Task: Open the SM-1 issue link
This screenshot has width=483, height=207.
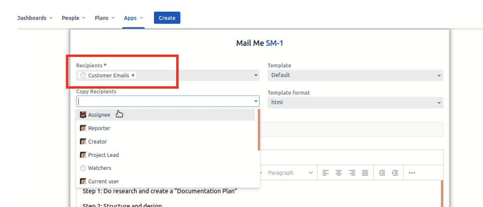Action: click(x=274, y=43)
